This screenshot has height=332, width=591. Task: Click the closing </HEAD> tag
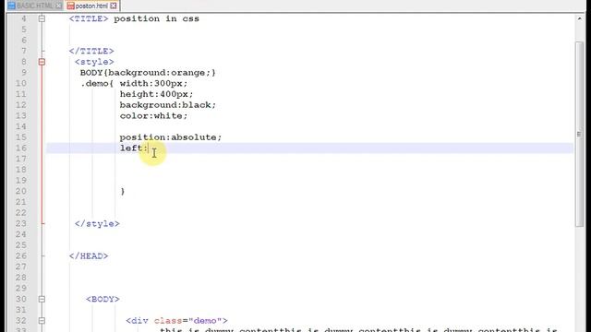coord(89,256)
